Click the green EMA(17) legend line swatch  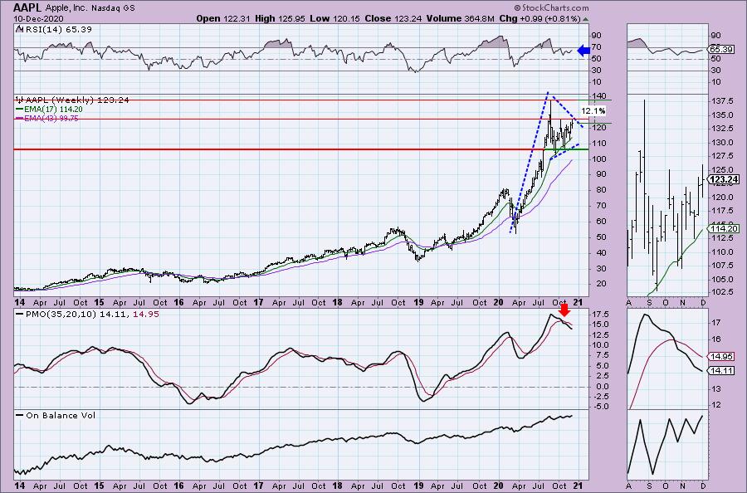click(20, 109)
